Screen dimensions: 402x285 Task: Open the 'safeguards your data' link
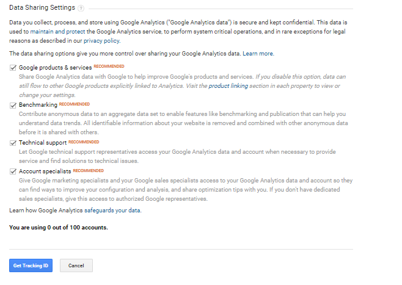[111, 210]
